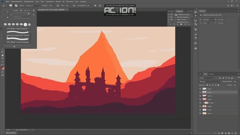Select the soft round brush preset
240x135 pixels.
click(x=29, y=24)
